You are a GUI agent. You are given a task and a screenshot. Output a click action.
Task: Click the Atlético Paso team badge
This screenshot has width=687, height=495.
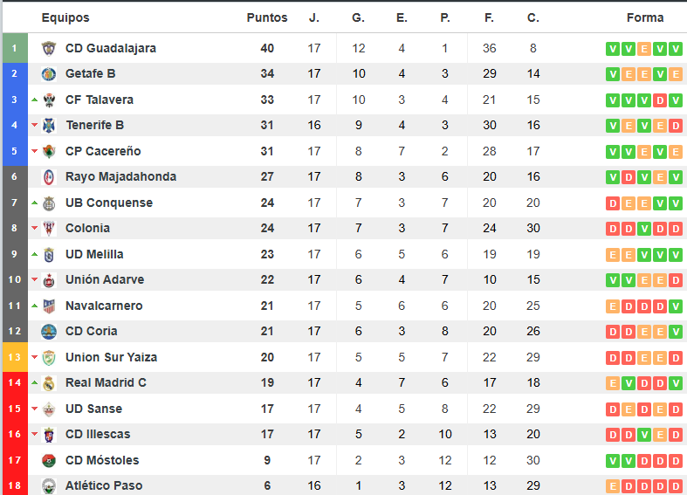(49, 485)
